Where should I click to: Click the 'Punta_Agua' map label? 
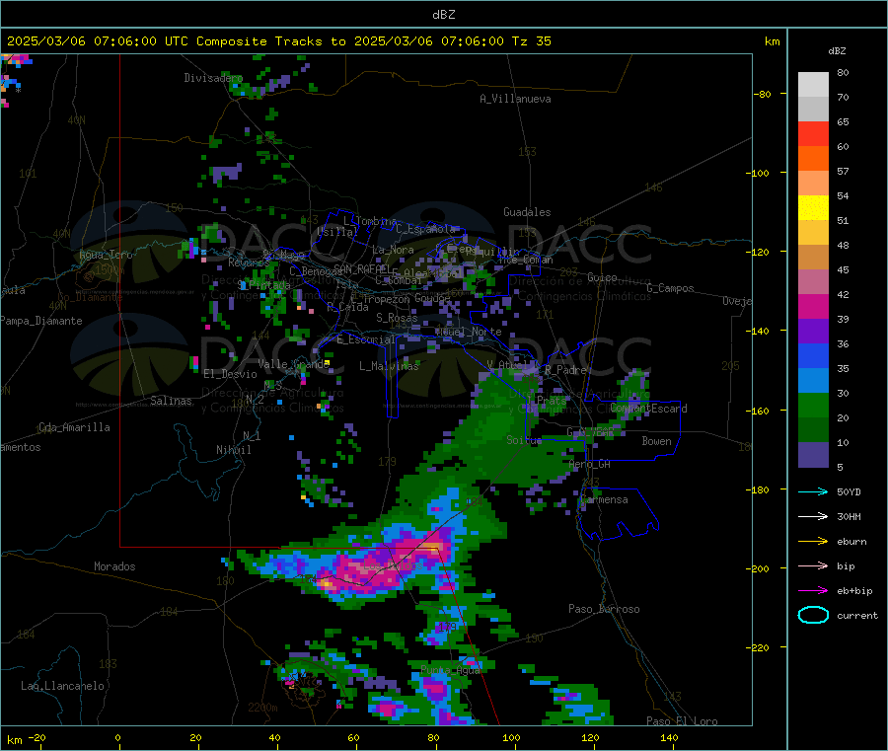point(450,671)
